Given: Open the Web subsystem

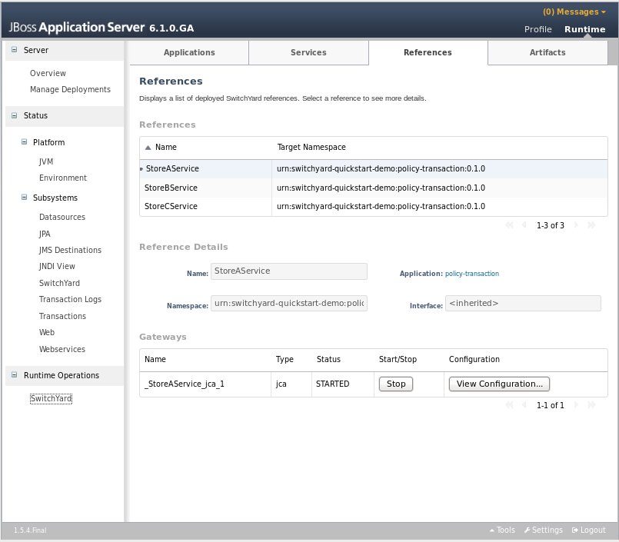Looking at the screenshot, I should (x=47, y=332).
